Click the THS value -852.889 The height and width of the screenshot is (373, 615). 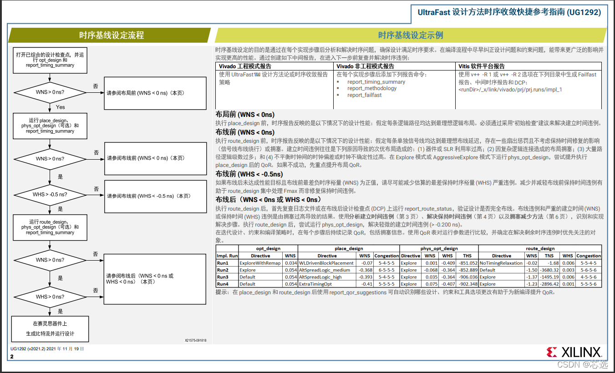coord(468,270)
